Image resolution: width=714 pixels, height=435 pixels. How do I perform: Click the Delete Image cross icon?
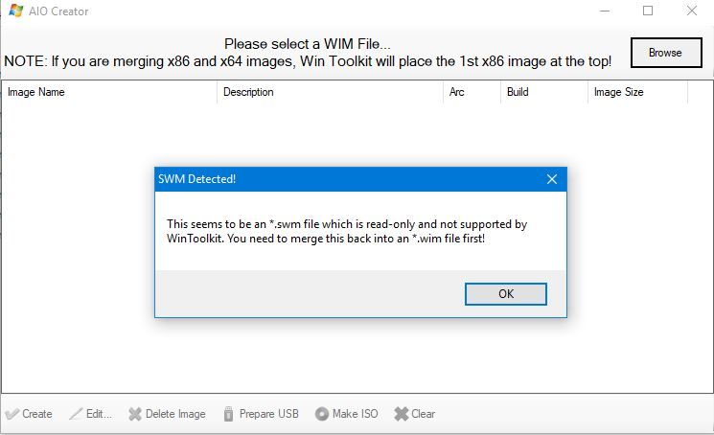pos(135,414)
